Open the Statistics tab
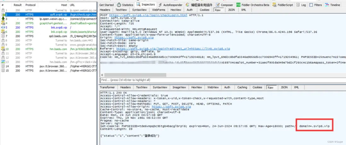 point(125,5)
